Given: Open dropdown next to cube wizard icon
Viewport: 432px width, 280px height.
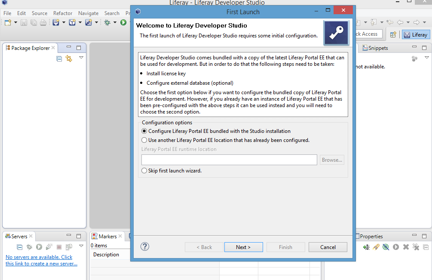Looking at the screenshot, I should 80,23.
